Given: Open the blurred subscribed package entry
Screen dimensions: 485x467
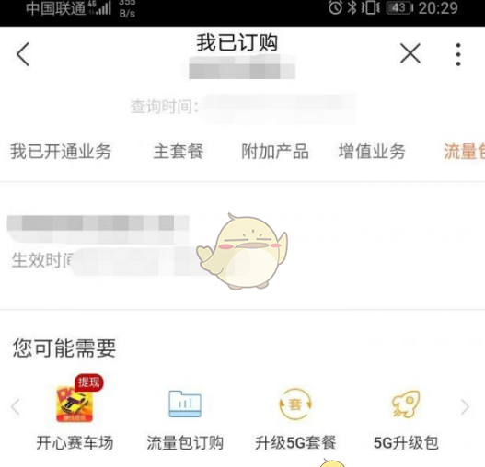Looking at the screenshot, I should coord(243,245).
